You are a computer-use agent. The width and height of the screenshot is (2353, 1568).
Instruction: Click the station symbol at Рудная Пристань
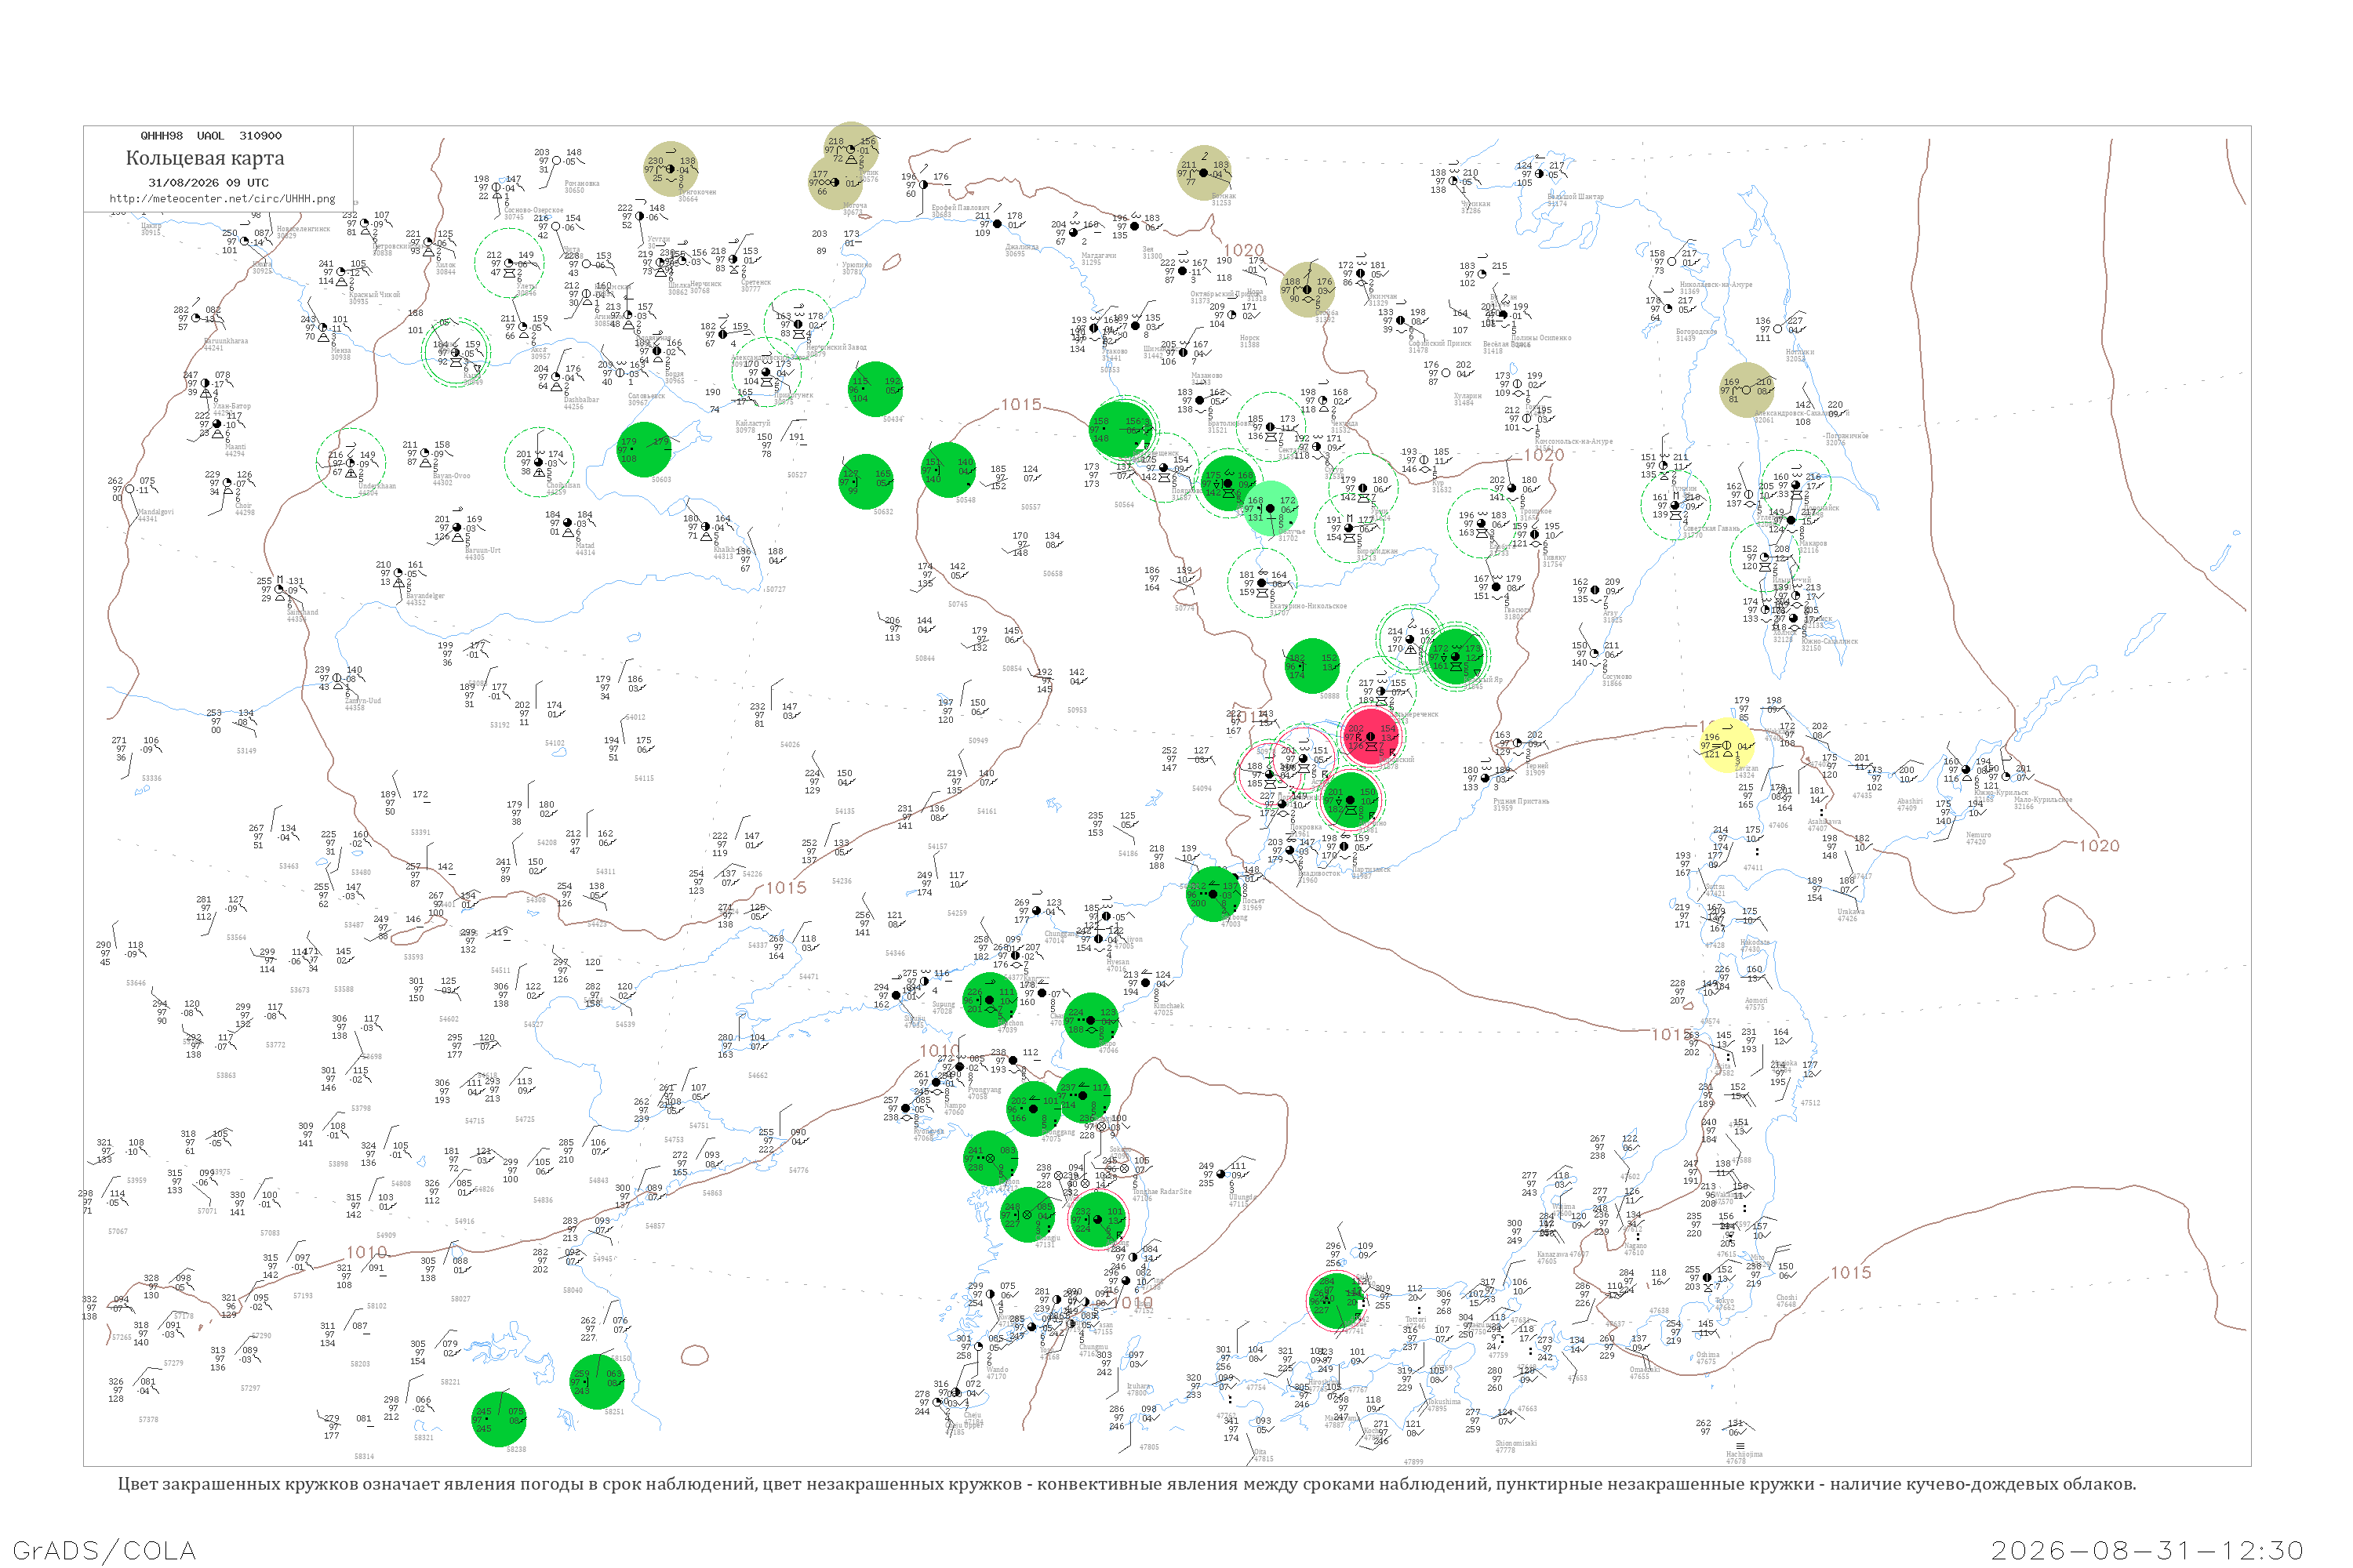pyautogui.click(x=1486, y=778)
